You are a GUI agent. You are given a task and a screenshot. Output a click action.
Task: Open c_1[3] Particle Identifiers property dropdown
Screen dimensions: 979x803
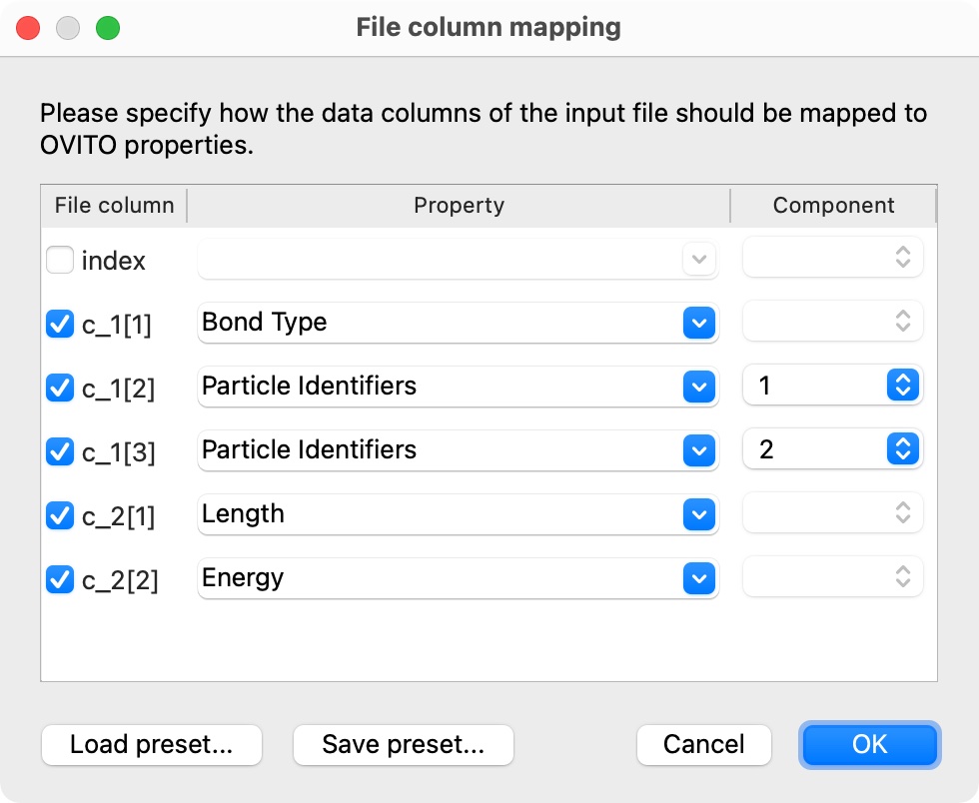(698, 450)
